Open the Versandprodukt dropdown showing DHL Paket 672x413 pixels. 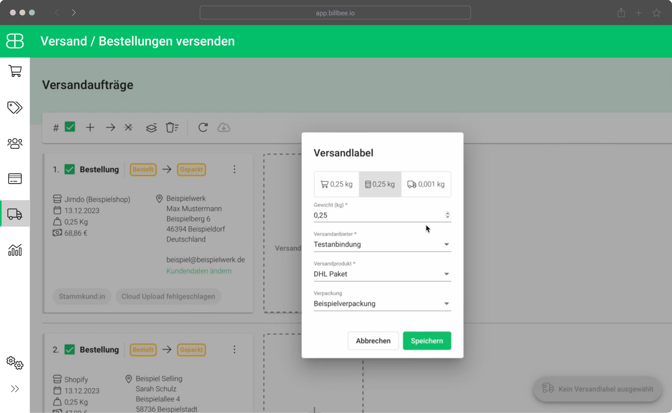click(382, 274)
